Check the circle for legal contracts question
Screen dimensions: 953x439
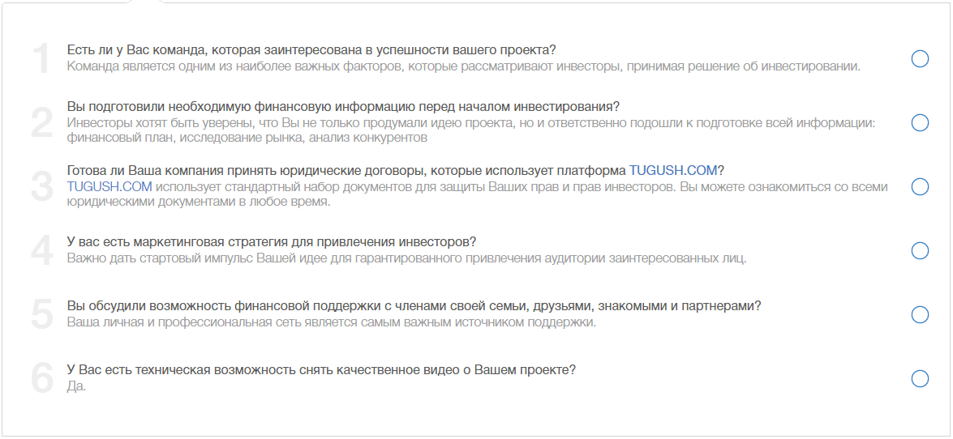(x=920, y=186)
